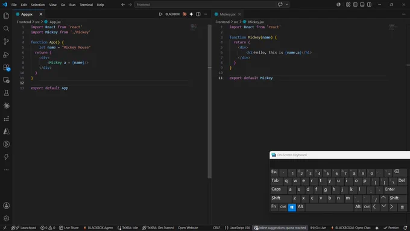This screenshot has height=231, width=410.
Task: Open the Extensions view
Action: 6,68
